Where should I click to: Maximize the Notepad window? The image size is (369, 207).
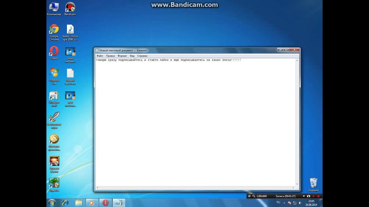[286, 50]
